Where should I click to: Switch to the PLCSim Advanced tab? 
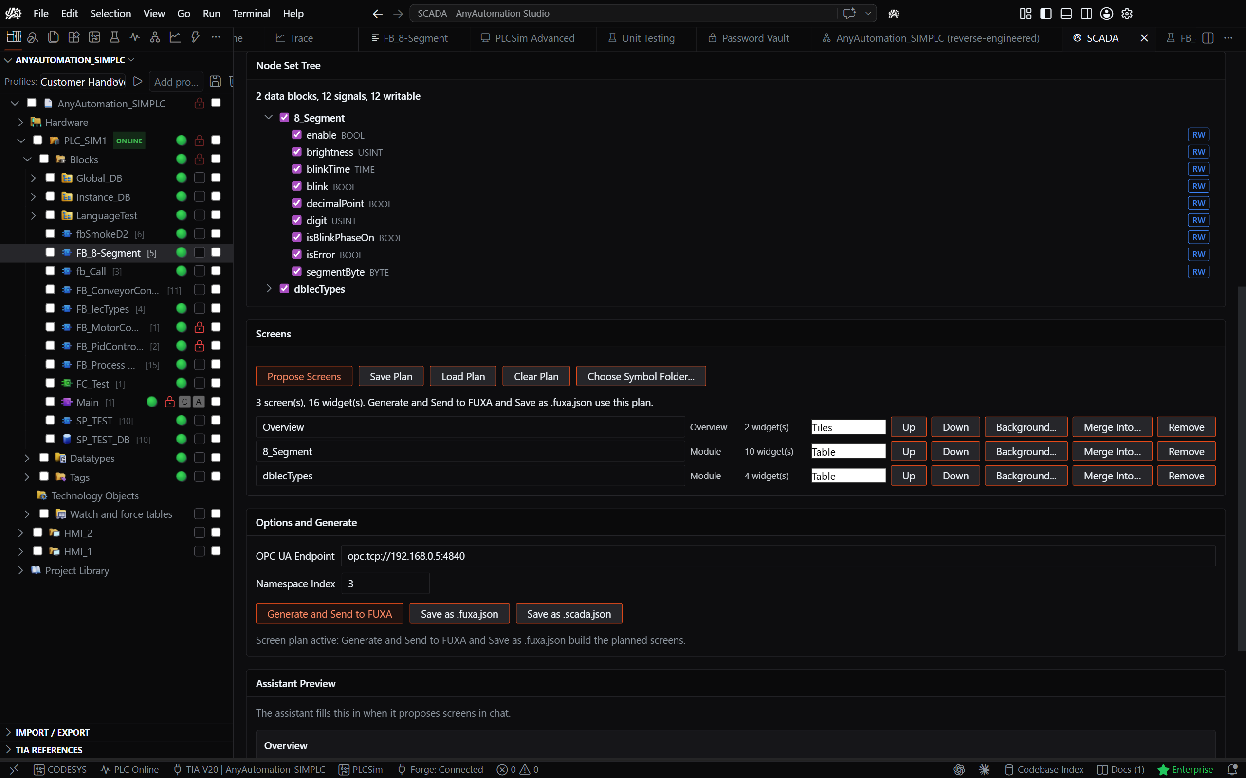point(528,38)
